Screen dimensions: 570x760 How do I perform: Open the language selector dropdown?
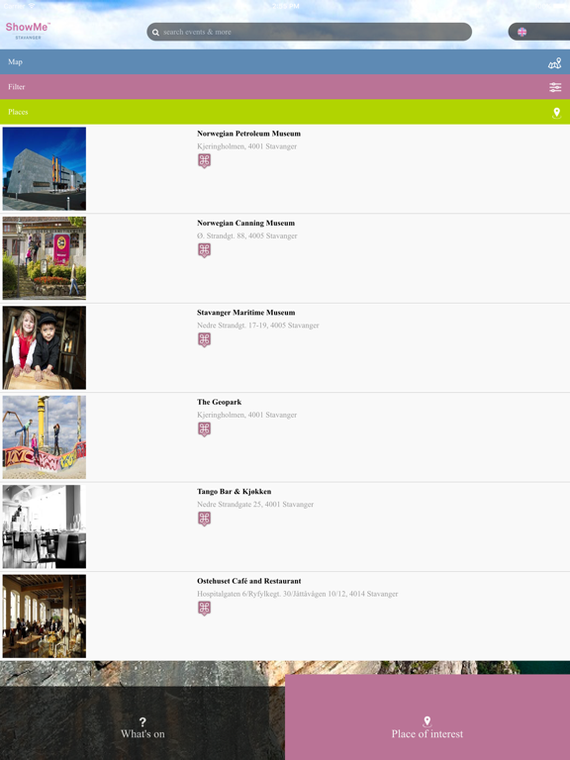coord(539,32)
